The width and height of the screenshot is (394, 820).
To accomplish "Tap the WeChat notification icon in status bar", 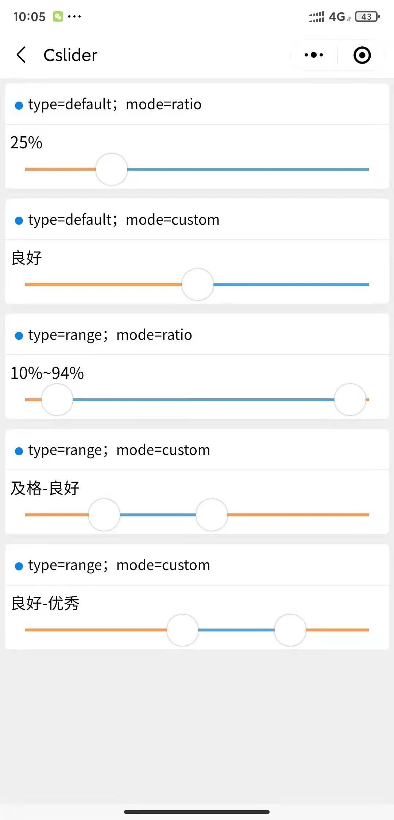I will pos(58,16).
